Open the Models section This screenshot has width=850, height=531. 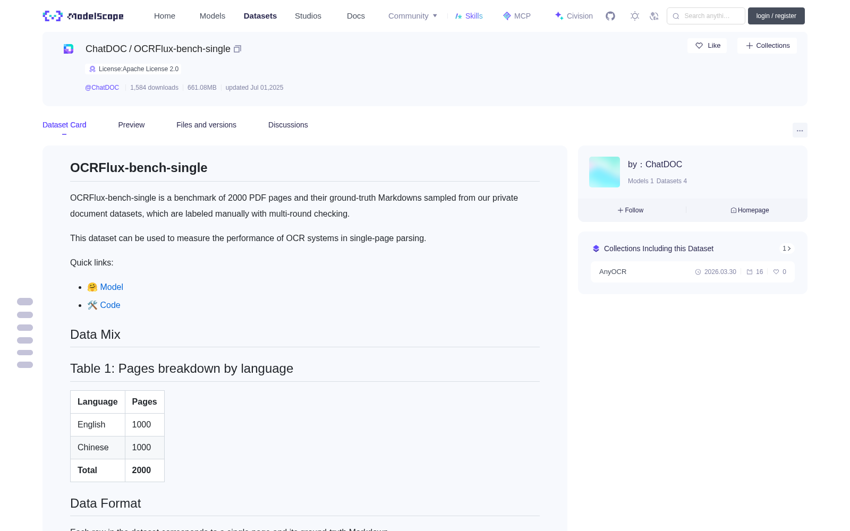212,16
